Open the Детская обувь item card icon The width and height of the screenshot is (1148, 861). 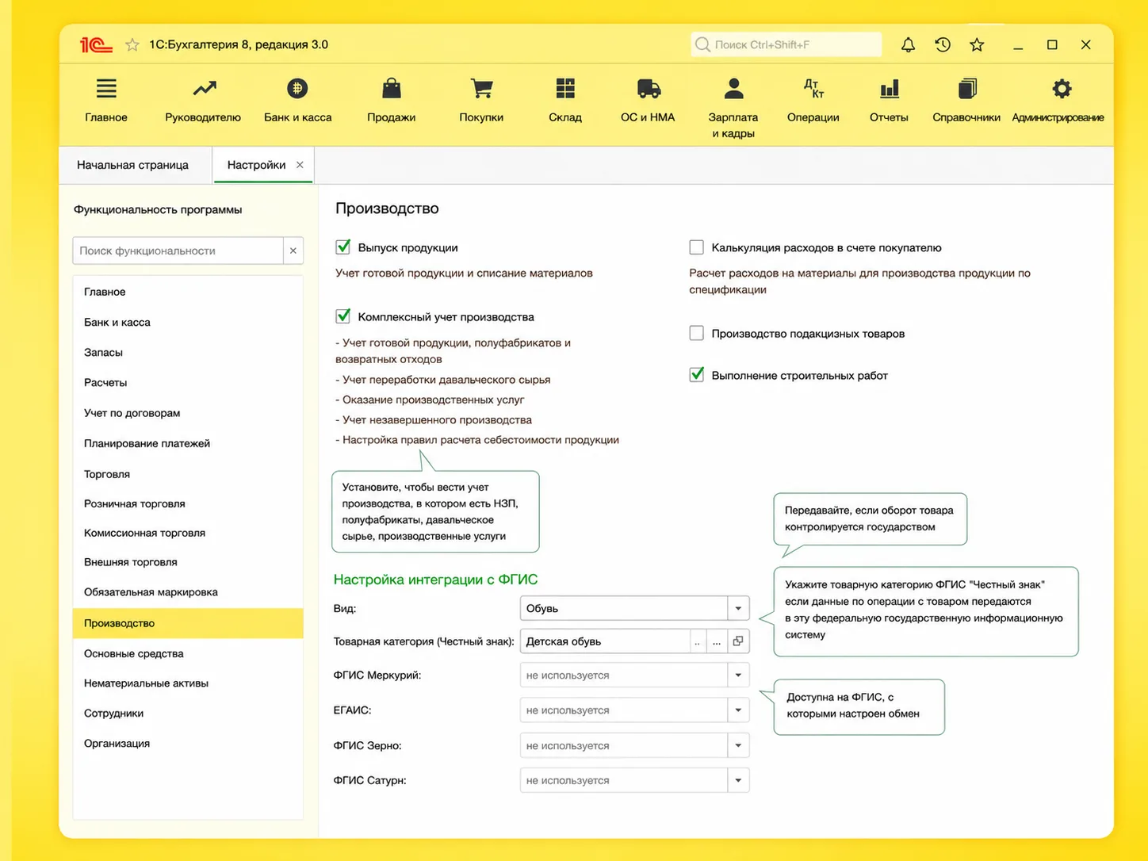[738, 641]
